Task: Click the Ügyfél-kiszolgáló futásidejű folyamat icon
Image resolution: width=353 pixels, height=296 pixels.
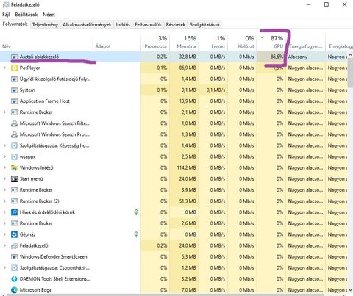Action: point(14,79)
